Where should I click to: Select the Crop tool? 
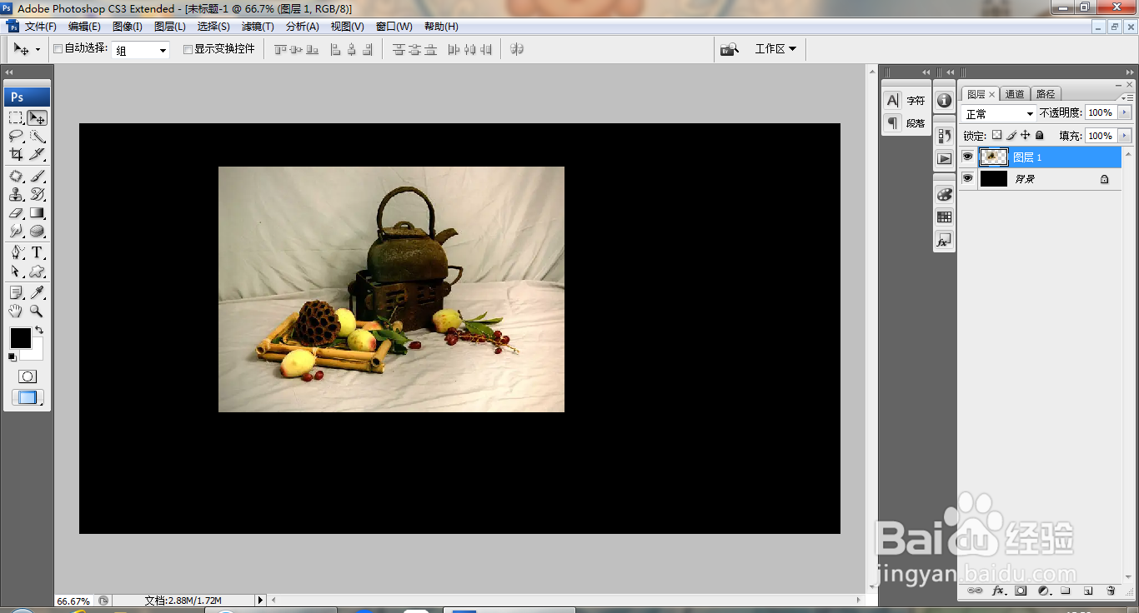(16, 155)
